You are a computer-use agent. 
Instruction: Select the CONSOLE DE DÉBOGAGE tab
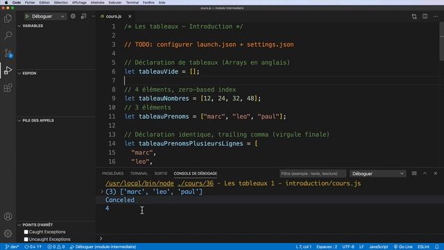196,174
